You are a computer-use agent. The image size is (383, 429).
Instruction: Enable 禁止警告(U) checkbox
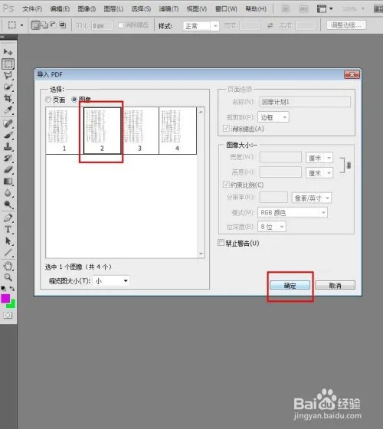(221, 243)
